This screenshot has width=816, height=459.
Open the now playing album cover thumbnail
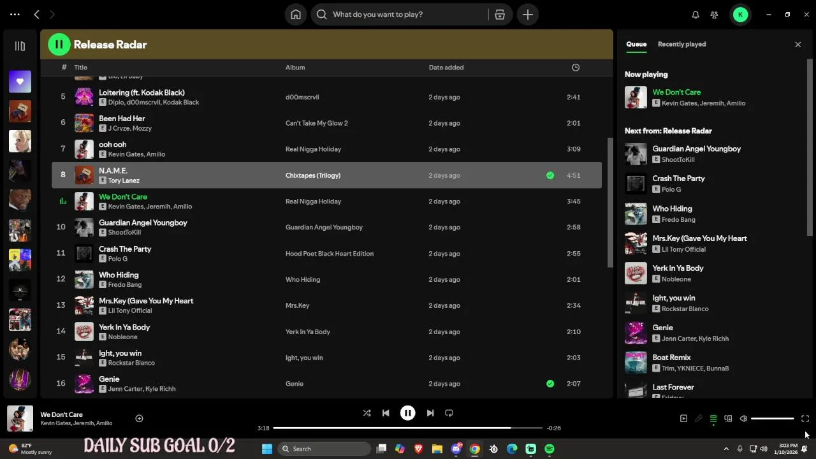[20, 419]
